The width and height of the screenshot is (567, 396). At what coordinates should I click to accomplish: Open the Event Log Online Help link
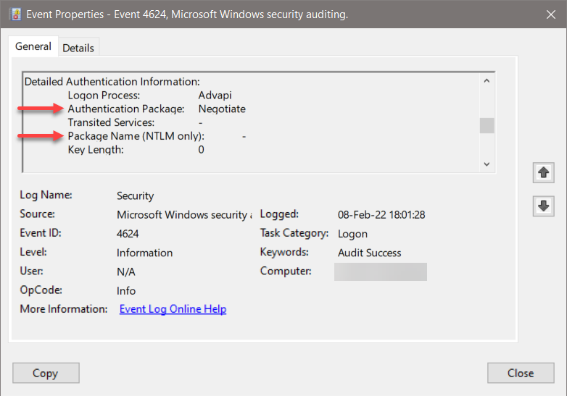173,309
